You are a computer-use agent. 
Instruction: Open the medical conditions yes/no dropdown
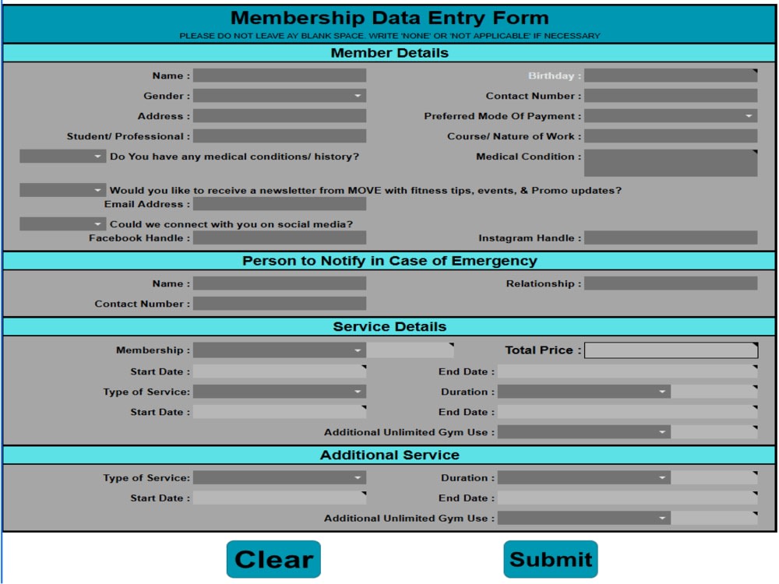62,157
